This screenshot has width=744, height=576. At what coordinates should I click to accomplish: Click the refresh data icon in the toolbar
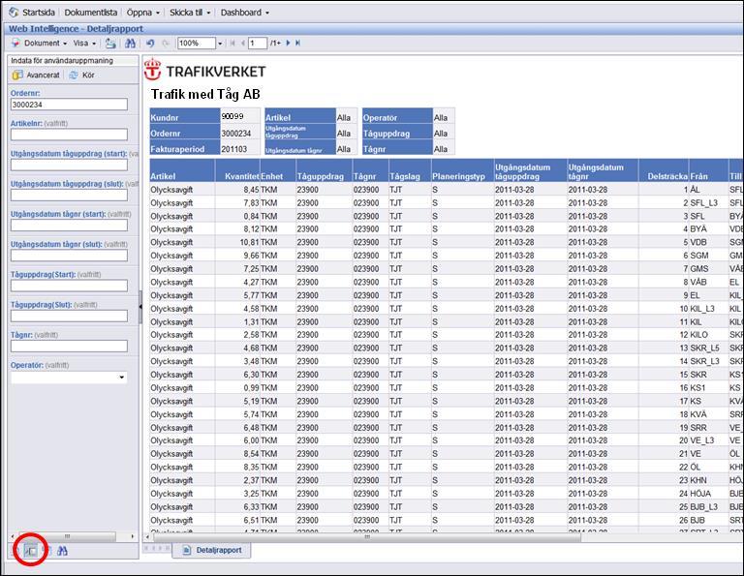[110, 44]
